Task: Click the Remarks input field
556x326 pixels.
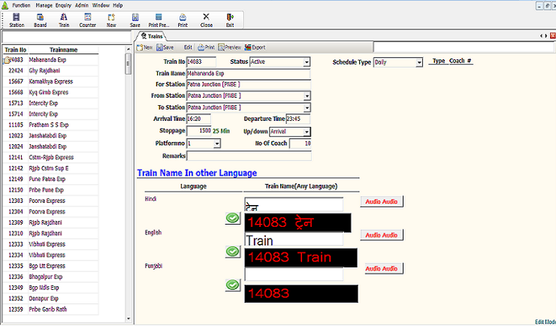Action: pos(249,155)
